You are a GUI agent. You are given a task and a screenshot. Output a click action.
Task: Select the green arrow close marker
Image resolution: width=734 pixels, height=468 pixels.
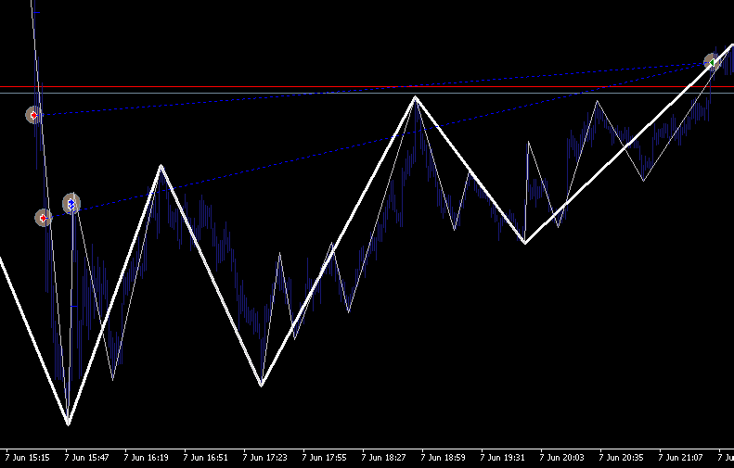(712, 62)
